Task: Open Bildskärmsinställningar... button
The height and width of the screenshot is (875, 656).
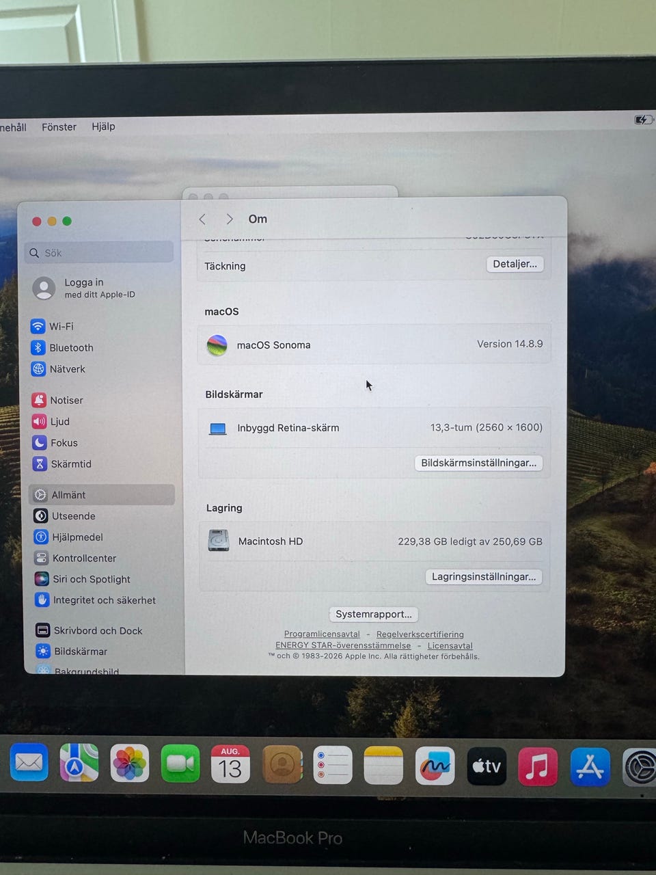Action: 478,463
